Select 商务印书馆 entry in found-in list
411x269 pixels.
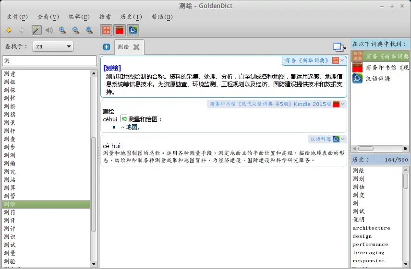[380, 68]
